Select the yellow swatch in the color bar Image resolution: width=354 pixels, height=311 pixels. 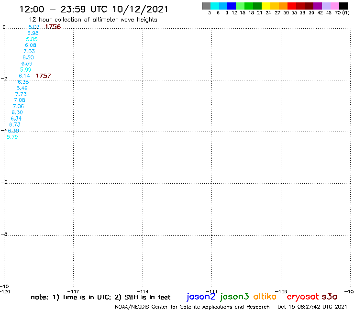pos(266,6)
